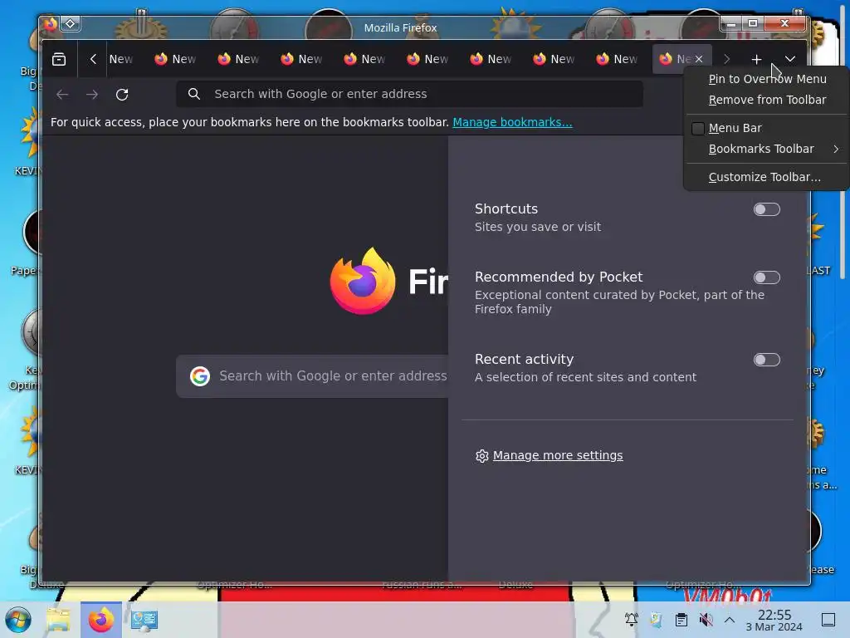
Task: Open the Windows Start orb
Action: click(18, 620)
